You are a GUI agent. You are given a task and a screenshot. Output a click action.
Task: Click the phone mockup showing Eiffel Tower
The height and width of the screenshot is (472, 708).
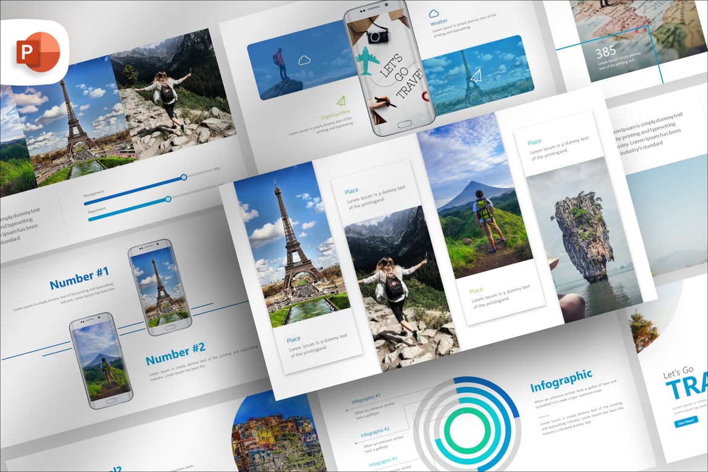tap(160, 287)
